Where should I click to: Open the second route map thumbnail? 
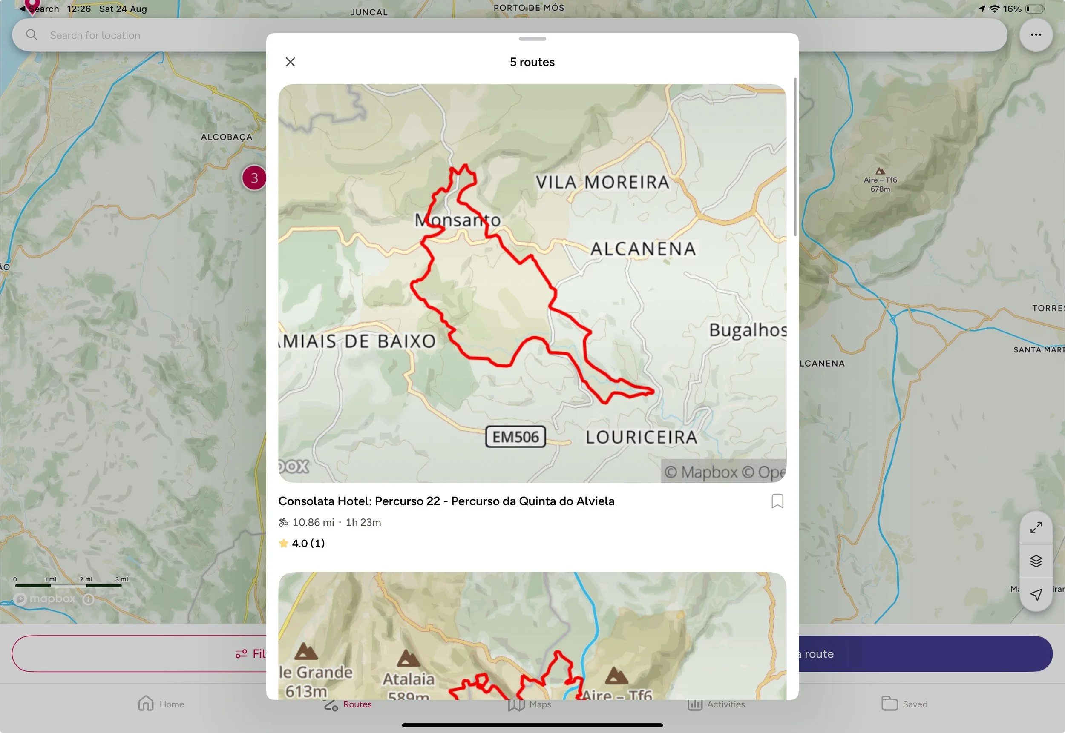click(532, 636)
